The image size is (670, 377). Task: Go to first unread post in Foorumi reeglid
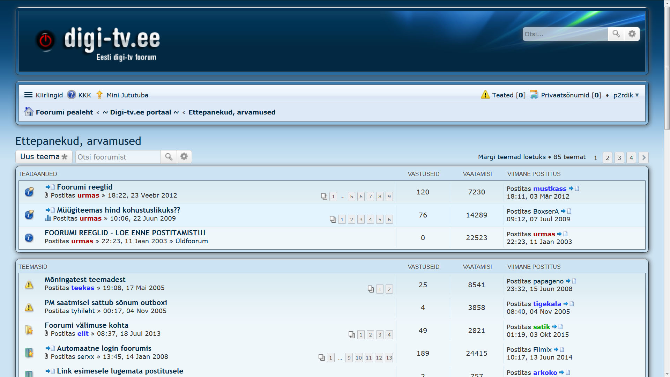click(x=50, y=187)
